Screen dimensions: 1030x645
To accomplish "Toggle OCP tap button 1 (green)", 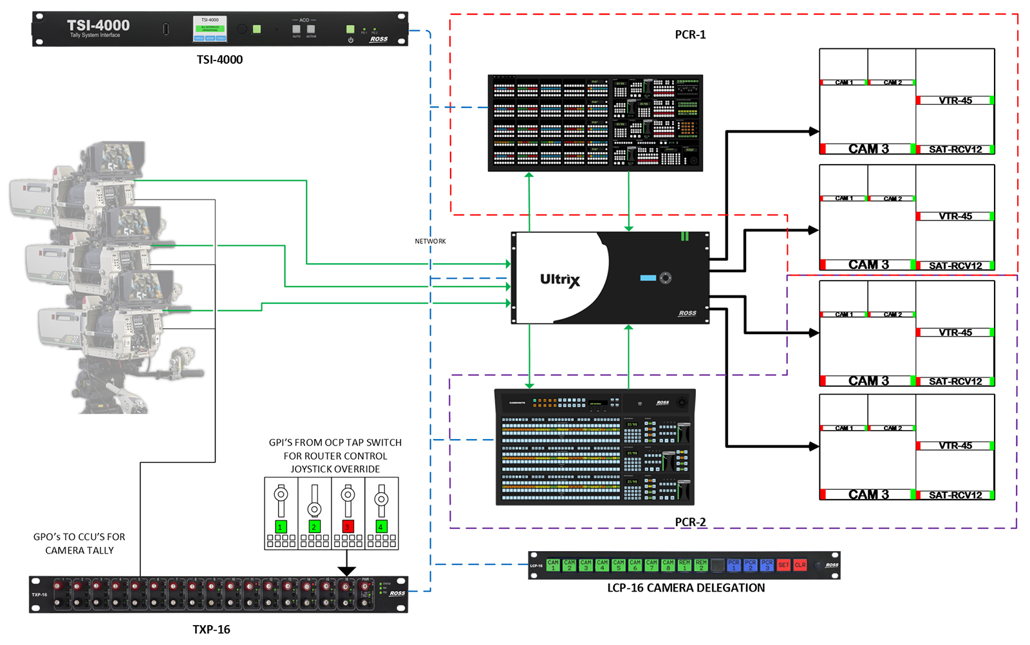I will coord(281,527).
